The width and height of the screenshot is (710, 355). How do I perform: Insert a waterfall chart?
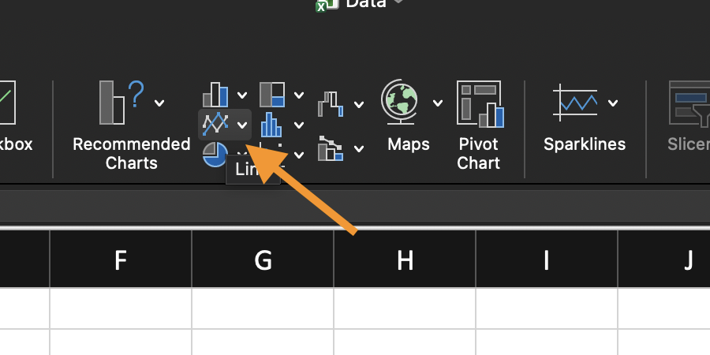(332, 103)
